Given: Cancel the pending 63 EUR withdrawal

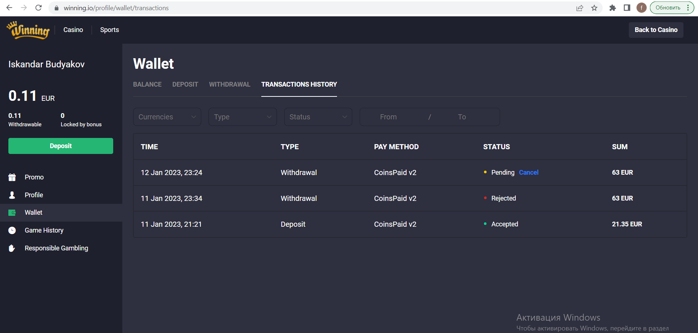Looking at the screenshot, I should (x=528, y=173).
